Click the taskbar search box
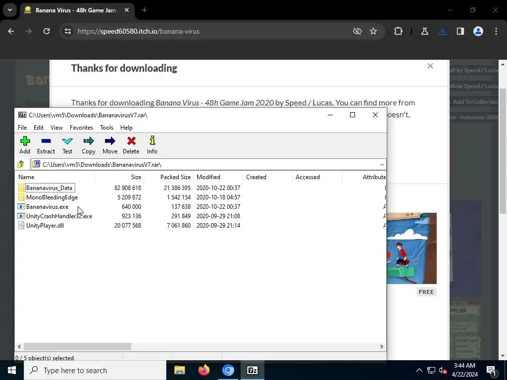The image size is (507, 380). point(95,370)
